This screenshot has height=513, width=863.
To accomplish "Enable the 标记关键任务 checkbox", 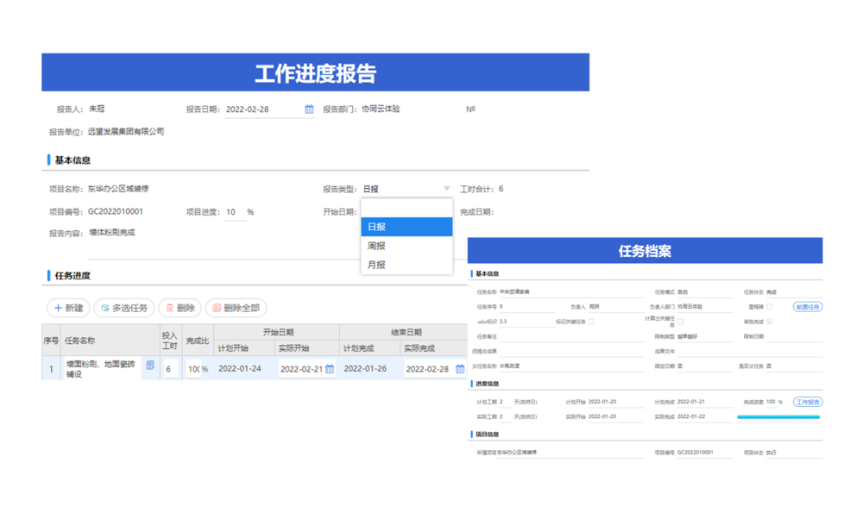I will pos(591,322).
